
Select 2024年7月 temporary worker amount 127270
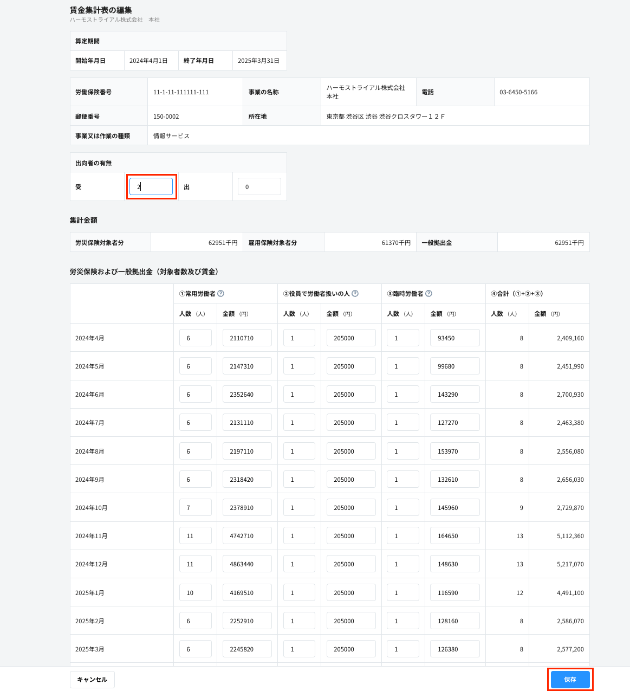(454, 422)
